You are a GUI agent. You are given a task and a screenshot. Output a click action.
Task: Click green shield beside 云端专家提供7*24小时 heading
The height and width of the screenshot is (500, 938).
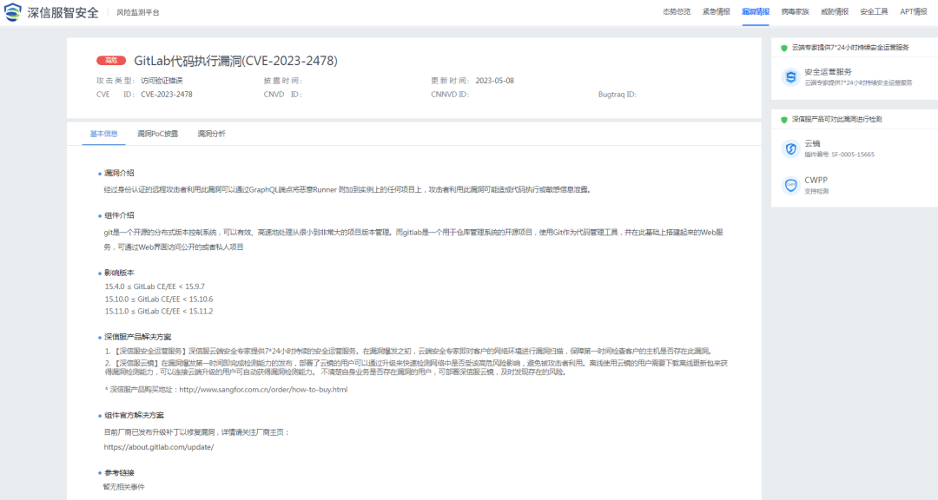pyautogui.click(x=784, y=48)
